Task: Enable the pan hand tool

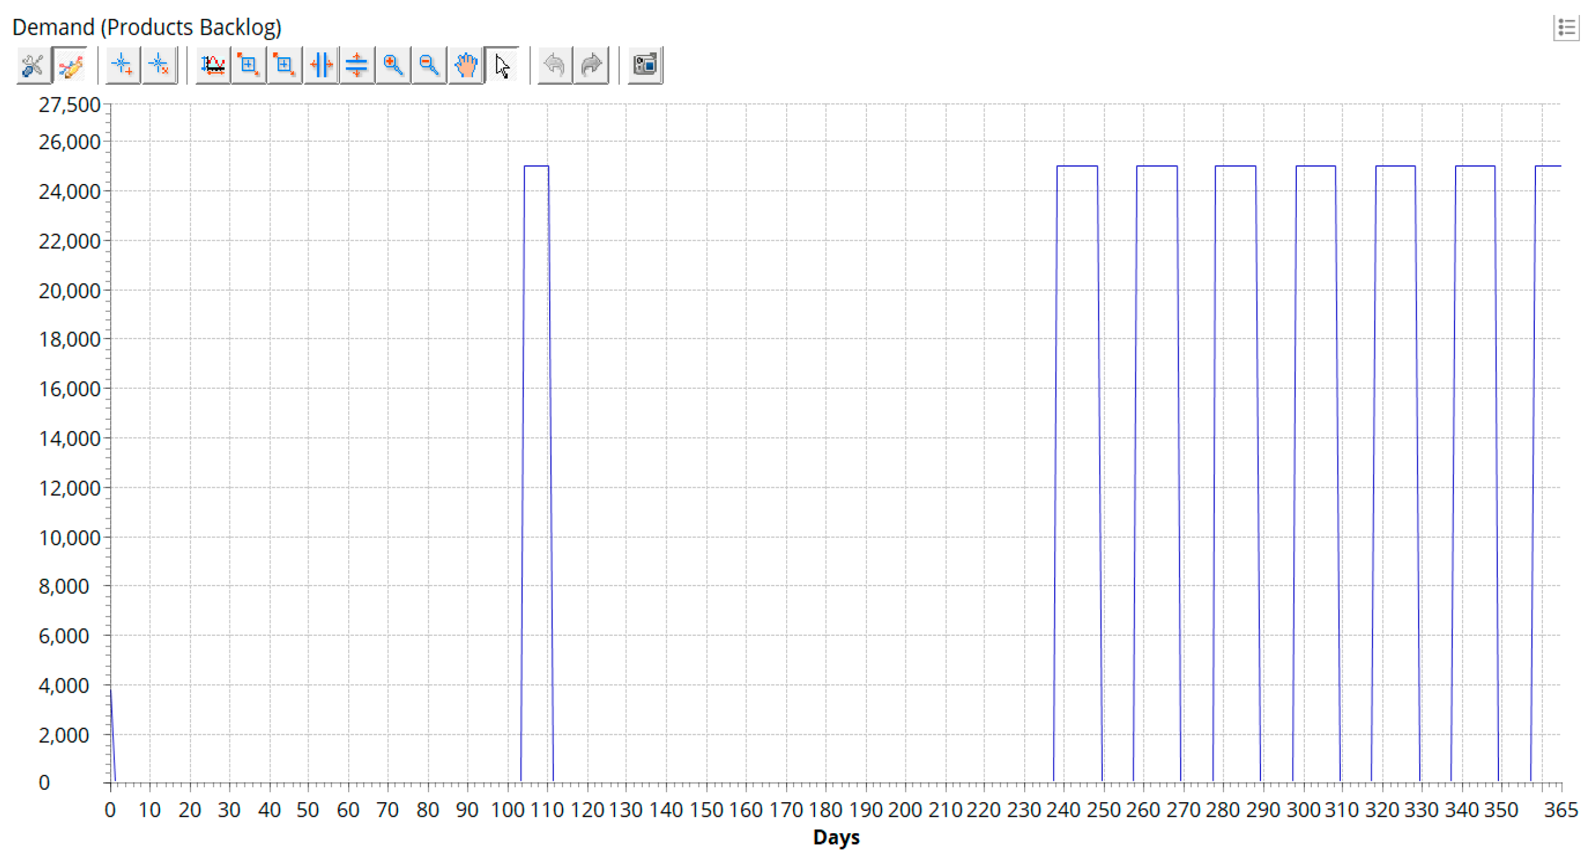Action: [x=466, y=65]
